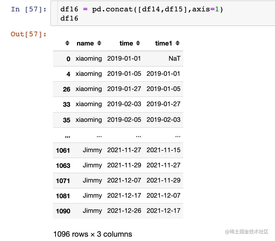
Task: Click xiaoming in row 0
Action: (x=89, y=59)
